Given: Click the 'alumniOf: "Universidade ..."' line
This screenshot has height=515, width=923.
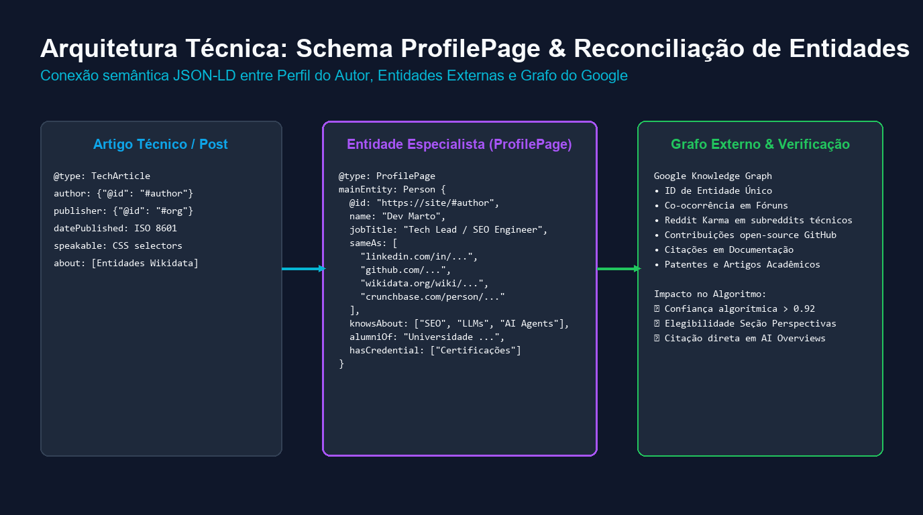Looking at the screenshot, I should [427, 337].
